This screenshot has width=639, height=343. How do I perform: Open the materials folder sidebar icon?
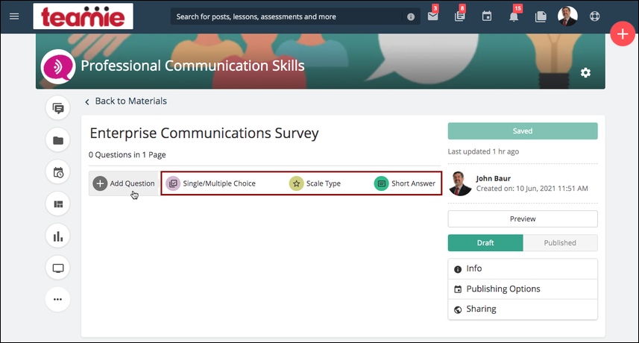click(58, 140)
